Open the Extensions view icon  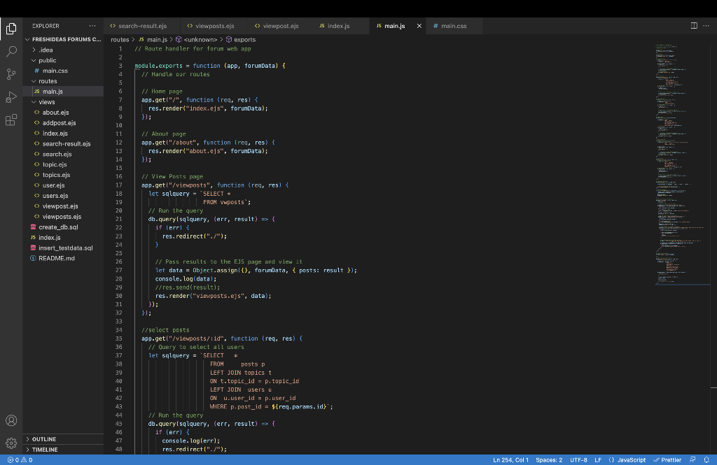click(11, 120)
